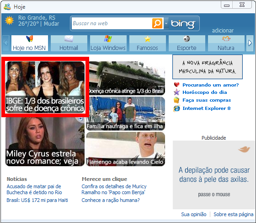Open the 'Internet Explorer 8' link

click(207, 108)
